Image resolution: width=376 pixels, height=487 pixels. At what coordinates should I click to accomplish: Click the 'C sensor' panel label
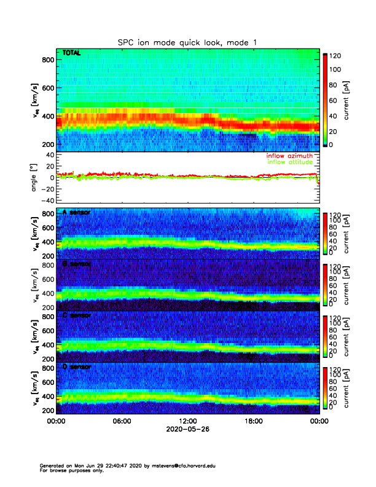[x=76, y=315]
